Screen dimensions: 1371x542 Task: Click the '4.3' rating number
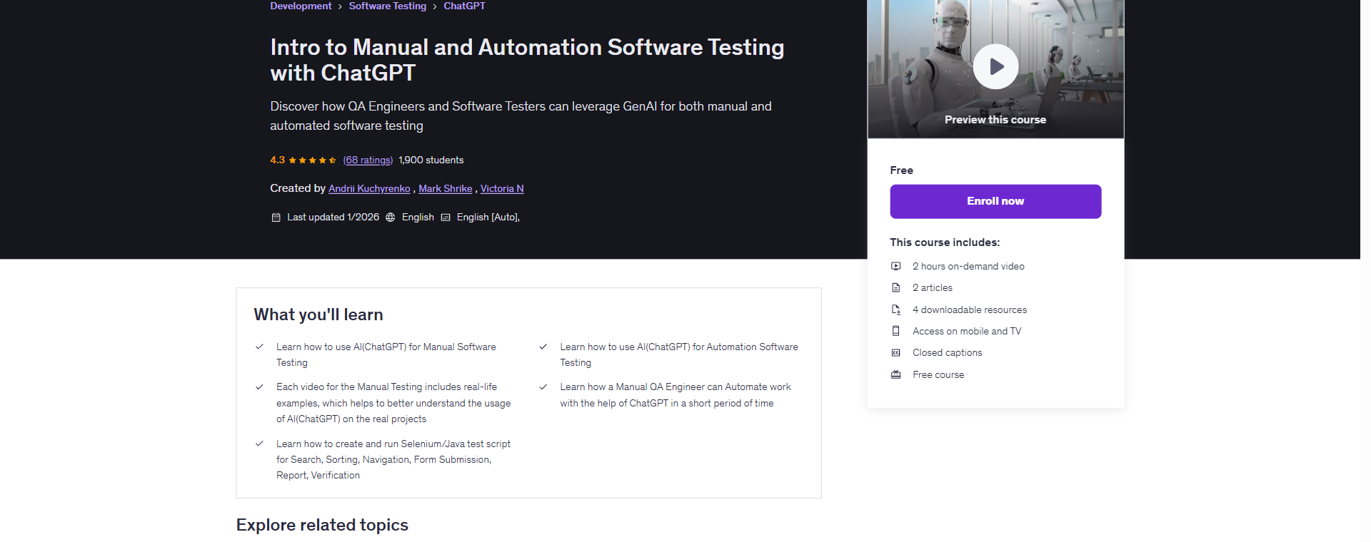pos(277,160)
